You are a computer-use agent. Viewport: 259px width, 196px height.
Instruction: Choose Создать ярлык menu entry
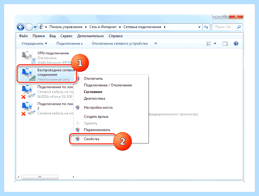click(x=96, y=117)
